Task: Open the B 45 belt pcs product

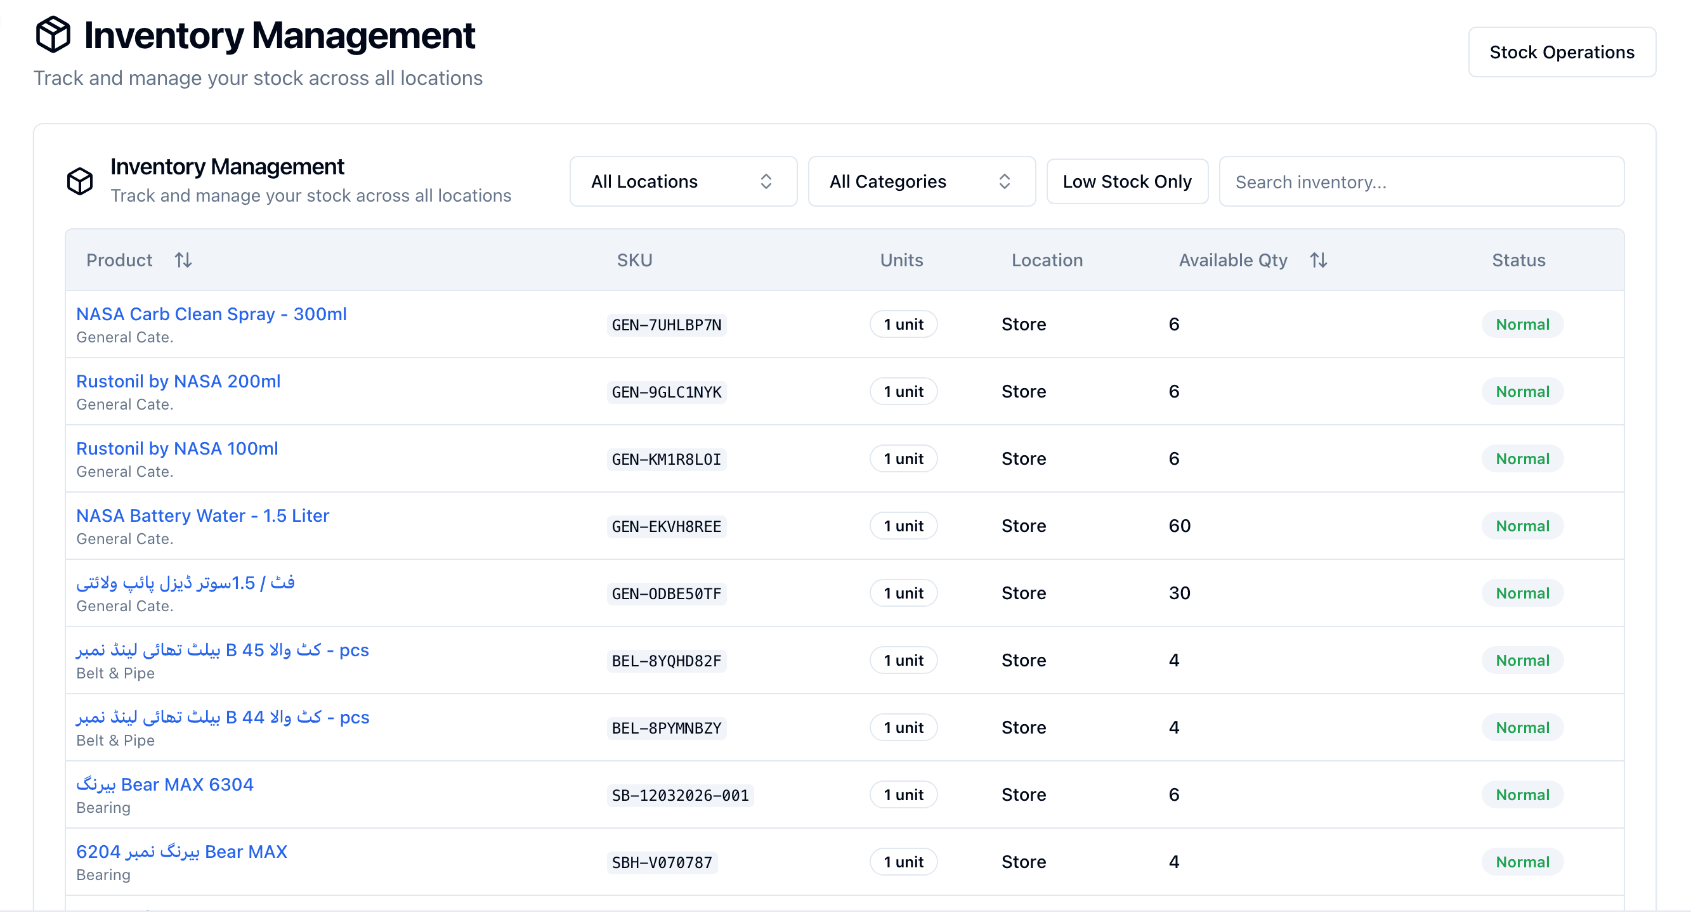Action: (x=223, y=650)
